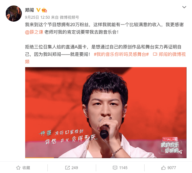Screen dimensions: 192x173
Task: Open reposts count 249
Action: (75, 168)
